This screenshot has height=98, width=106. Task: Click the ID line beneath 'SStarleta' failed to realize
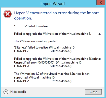coord(43,51)
